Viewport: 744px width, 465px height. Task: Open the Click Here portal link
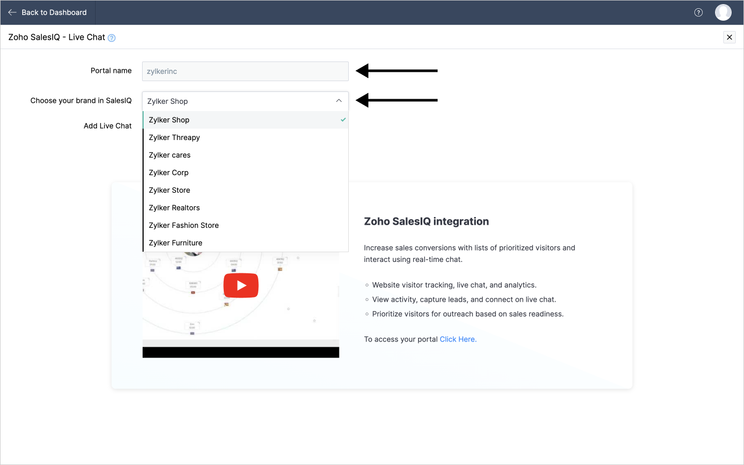click(458, 339)
